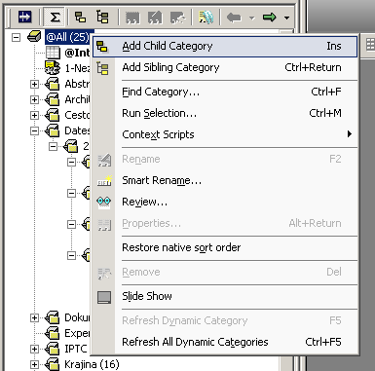375x371 pixels.
Task: Click the 1-Nez category icon
Action: pos(53,68)
